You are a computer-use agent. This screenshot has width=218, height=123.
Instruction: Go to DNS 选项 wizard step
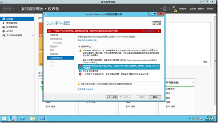click(x=57, y=43)
